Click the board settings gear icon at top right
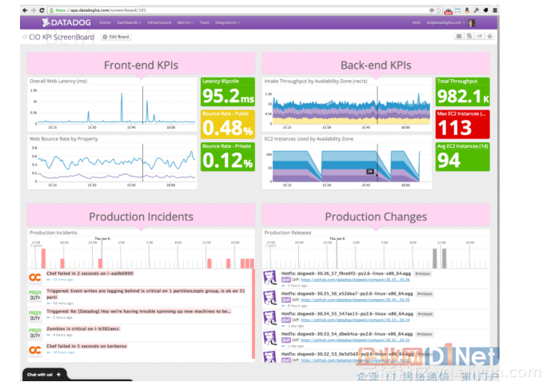The width and height of the screenshot is (550, 390). [x=490, y=36]
